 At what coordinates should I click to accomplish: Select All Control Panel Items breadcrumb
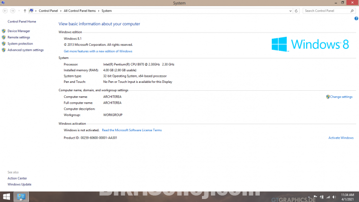click(x=80, y=11)
